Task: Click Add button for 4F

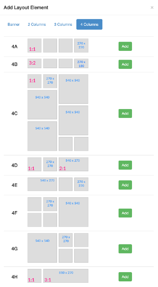Action: pos(125,213)
